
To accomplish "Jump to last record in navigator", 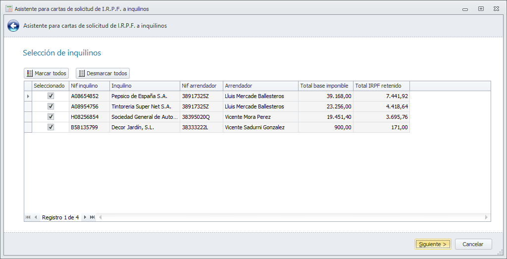I will pyautogui.click(x=93, y=217).
